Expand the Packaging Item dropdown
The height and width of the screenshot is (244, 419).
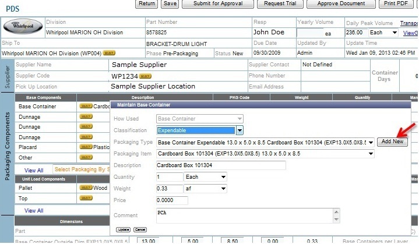371,154
